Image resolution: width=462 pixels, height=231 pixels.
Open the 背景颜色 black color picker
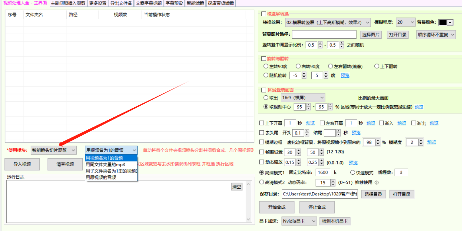pos(446,22)
